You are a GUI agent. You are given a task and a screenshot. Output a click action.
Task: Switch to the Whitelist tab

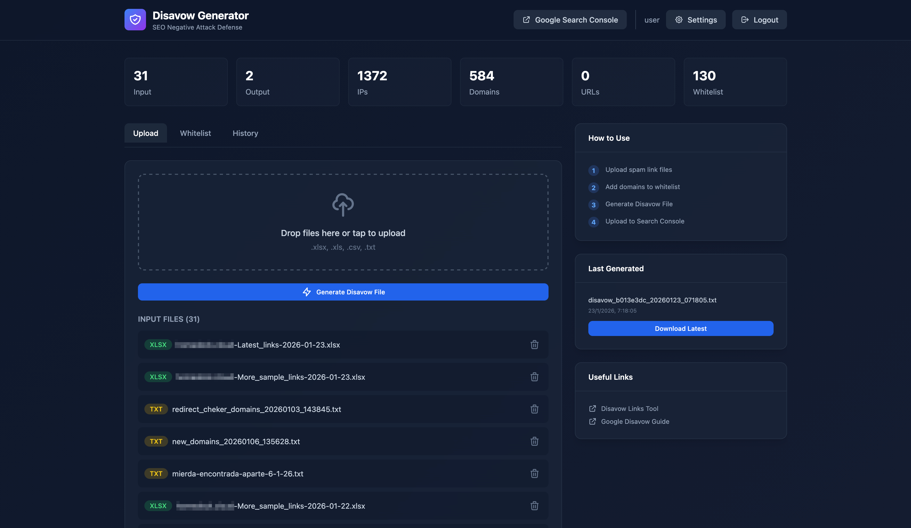coord(195,133)
